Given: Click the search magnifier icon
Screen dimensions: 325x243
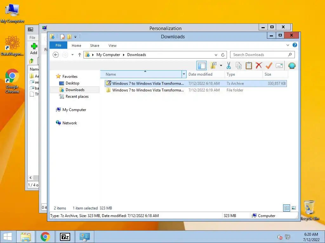Looking at the screenshot, I should [x=290, y=54].
